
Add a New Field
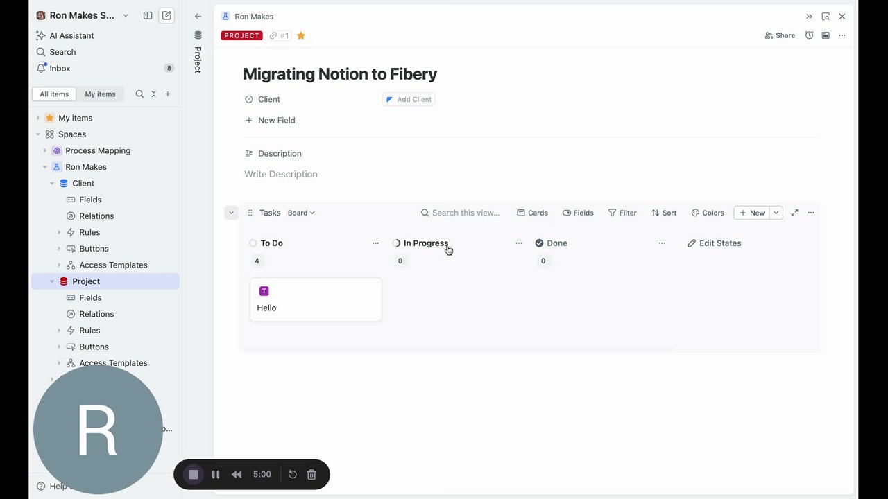(270, 120)
